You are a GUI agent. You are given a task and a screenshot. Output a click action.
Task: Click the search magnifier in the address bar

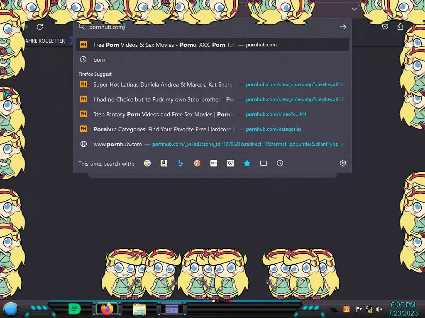pyautogui.click(x=82, y=26)
